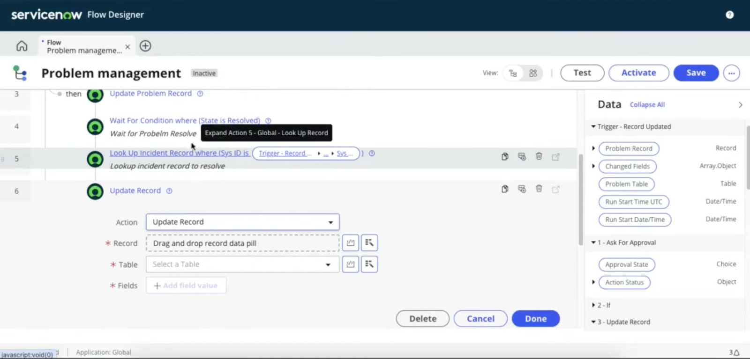
Task: Expand Look Up Incident Record action
Action: (180, 153)
